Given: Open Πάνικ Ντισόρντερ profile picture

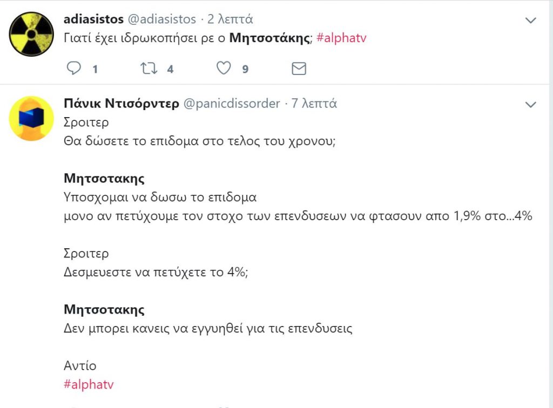Looking at the screenshot, I should (31, 118).
